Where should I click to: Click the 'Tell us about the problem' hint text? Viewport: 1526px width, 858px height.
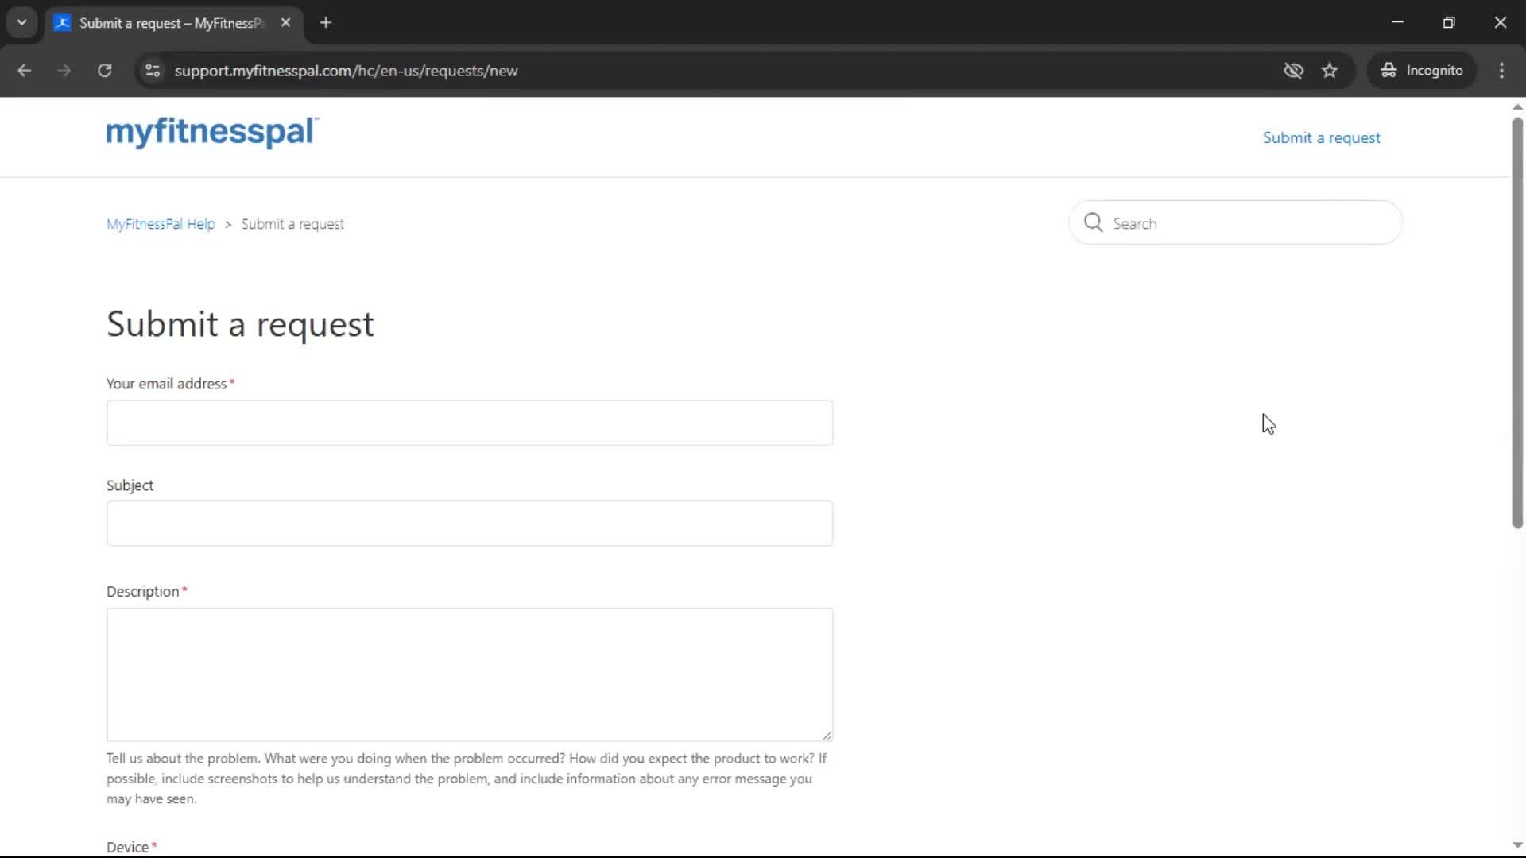(x=467, y=779)
